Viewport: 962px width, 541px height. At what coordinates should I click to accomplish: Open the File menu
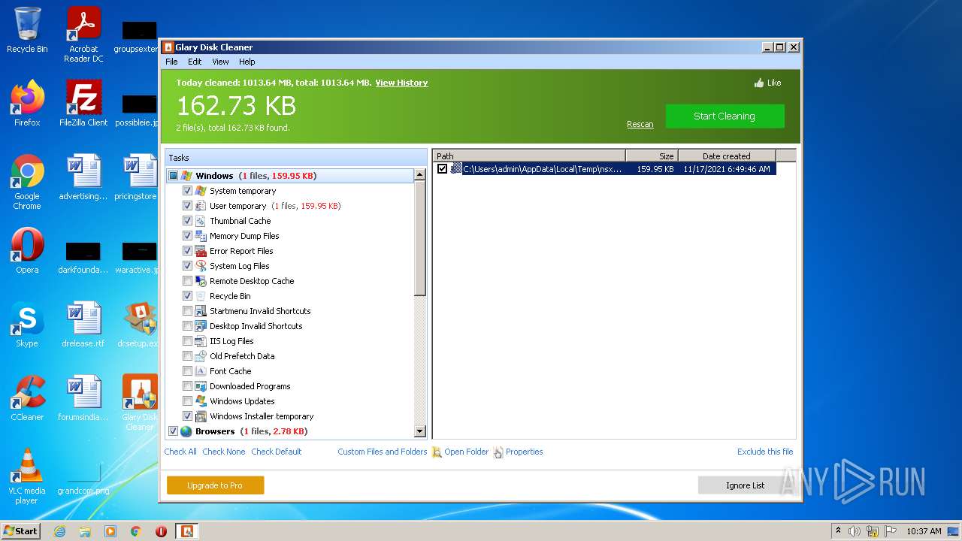pyautogui.click(x=171, y=62)
